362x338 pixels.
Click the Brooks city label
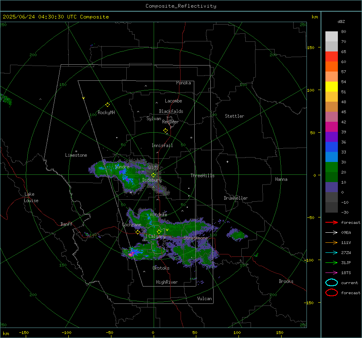coord(286,281)
